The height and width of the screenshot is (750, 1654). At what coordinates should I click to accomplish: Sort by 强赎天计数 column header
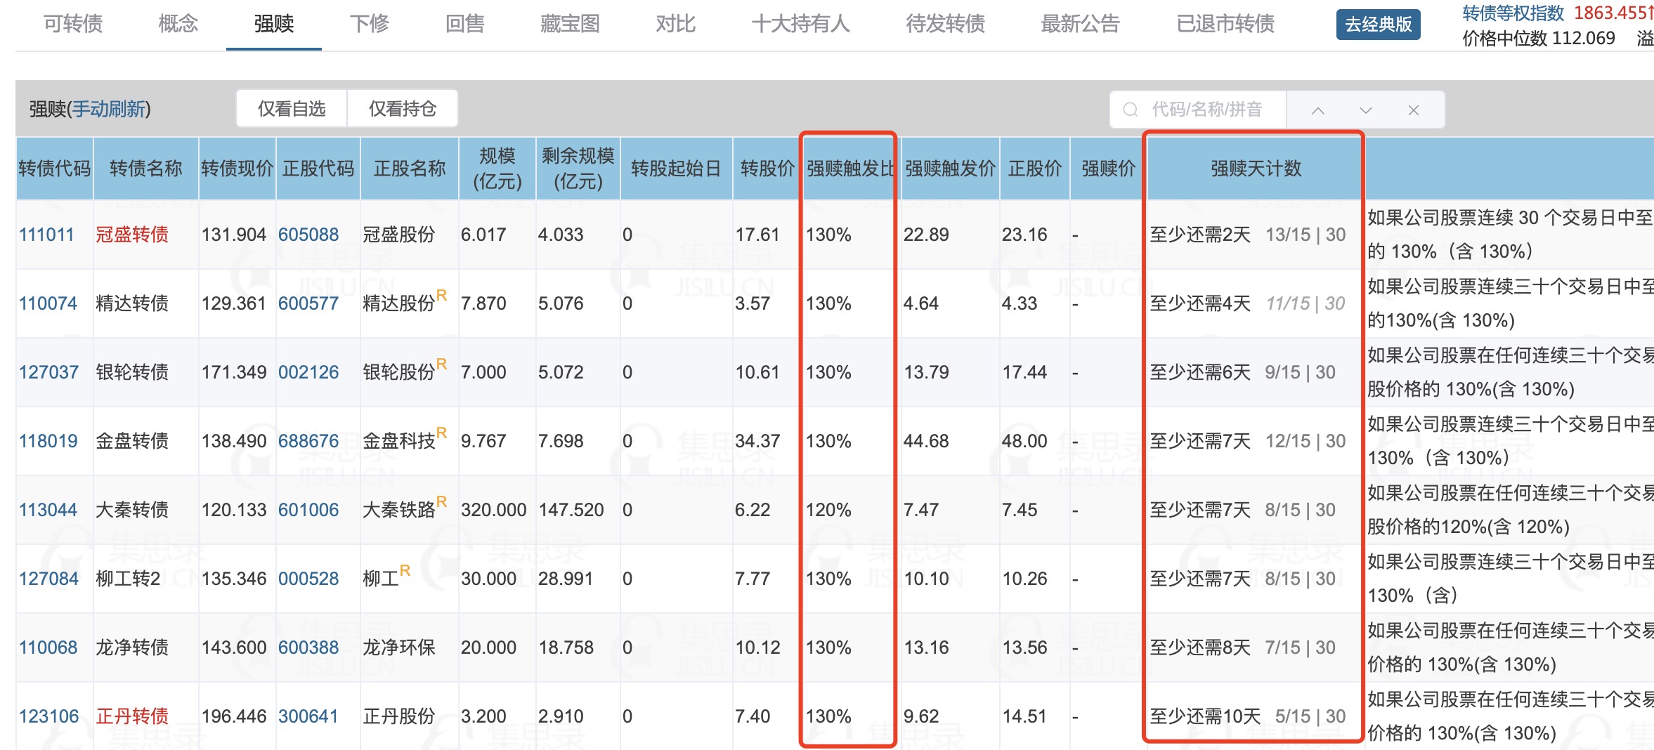click(x=1256, y=169)
